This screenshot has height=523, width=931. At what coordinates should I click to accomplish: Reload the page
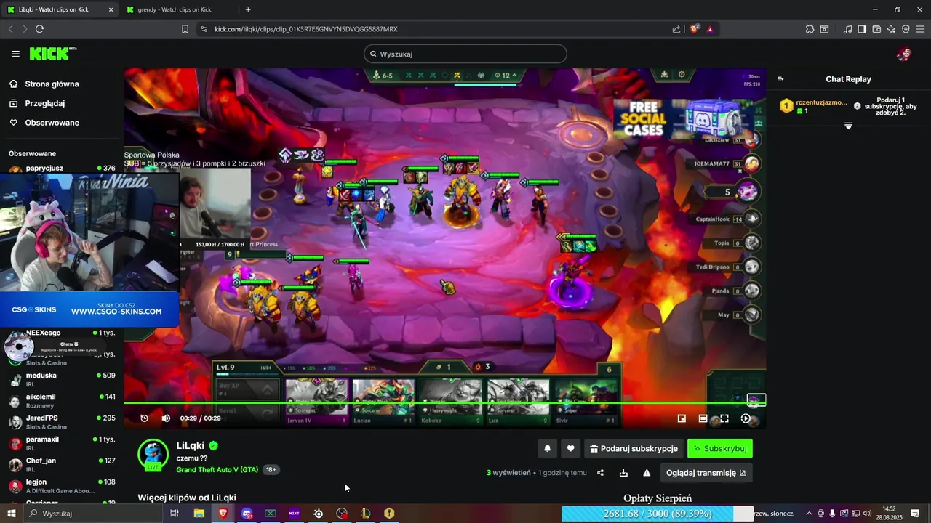[x=39, y=29]
